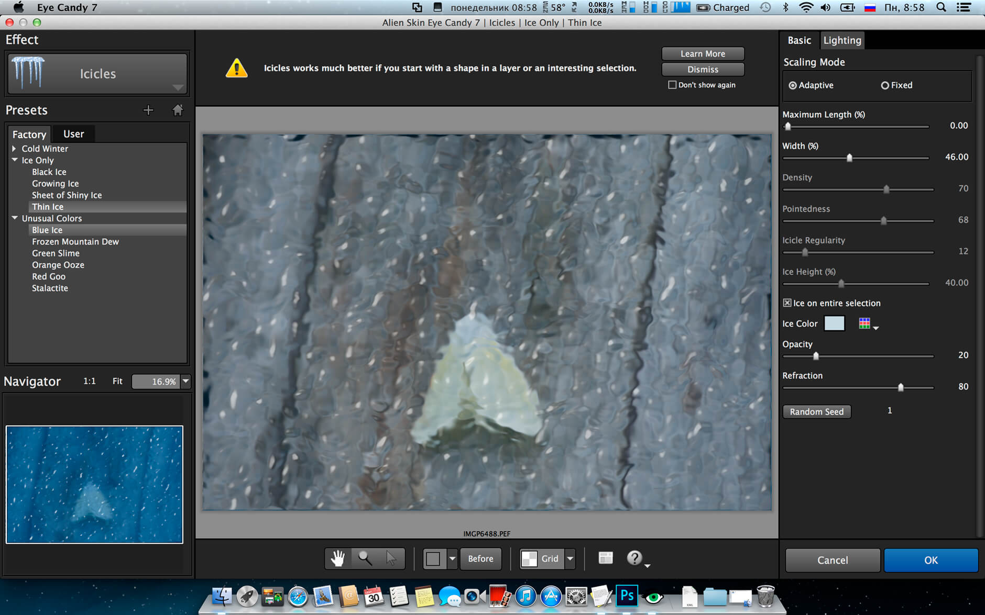
Task: Open App Store from the Dock
Action: click(x=551, y=596)
